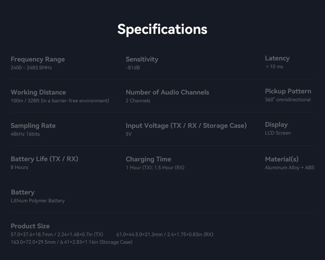Click the Lithium Polymer Battery value
The height and width of the screenshot is (260, 325).
coord(38,201)
